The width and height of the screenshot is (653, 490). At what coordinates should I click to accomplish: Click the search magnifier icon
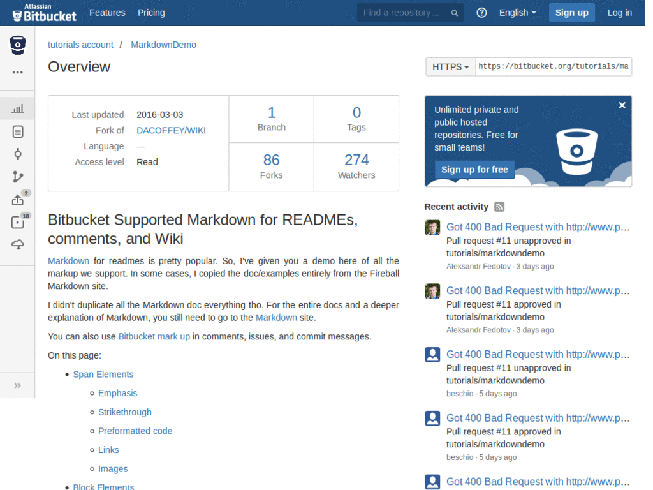pyautogui.click(x=454, y=13)
